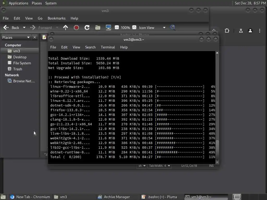The height and width of the screenshot is (200, 267).
Task: Click Total (0/200) progress line
Action: tap(132, 157)
